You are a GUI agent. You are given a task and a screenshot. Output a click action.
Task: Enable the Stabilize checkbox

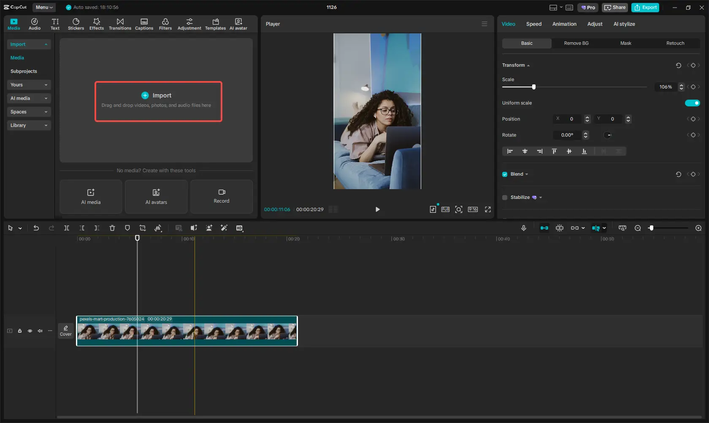pyautogui.click(x=504, y=198)
